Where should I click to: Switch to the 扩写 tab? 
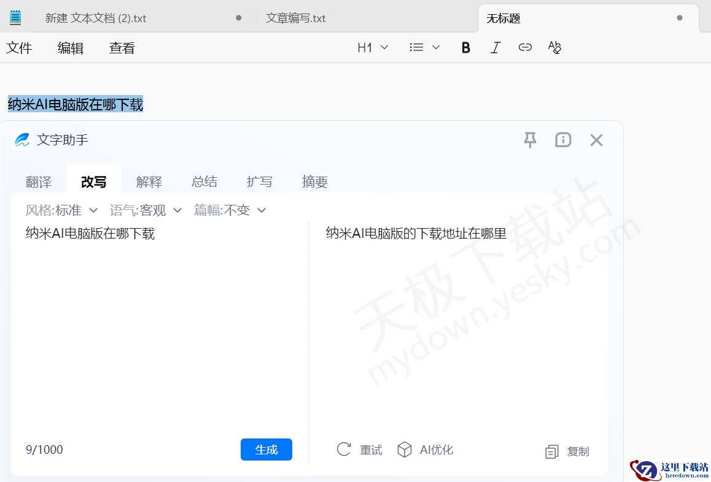pos(259,182)
